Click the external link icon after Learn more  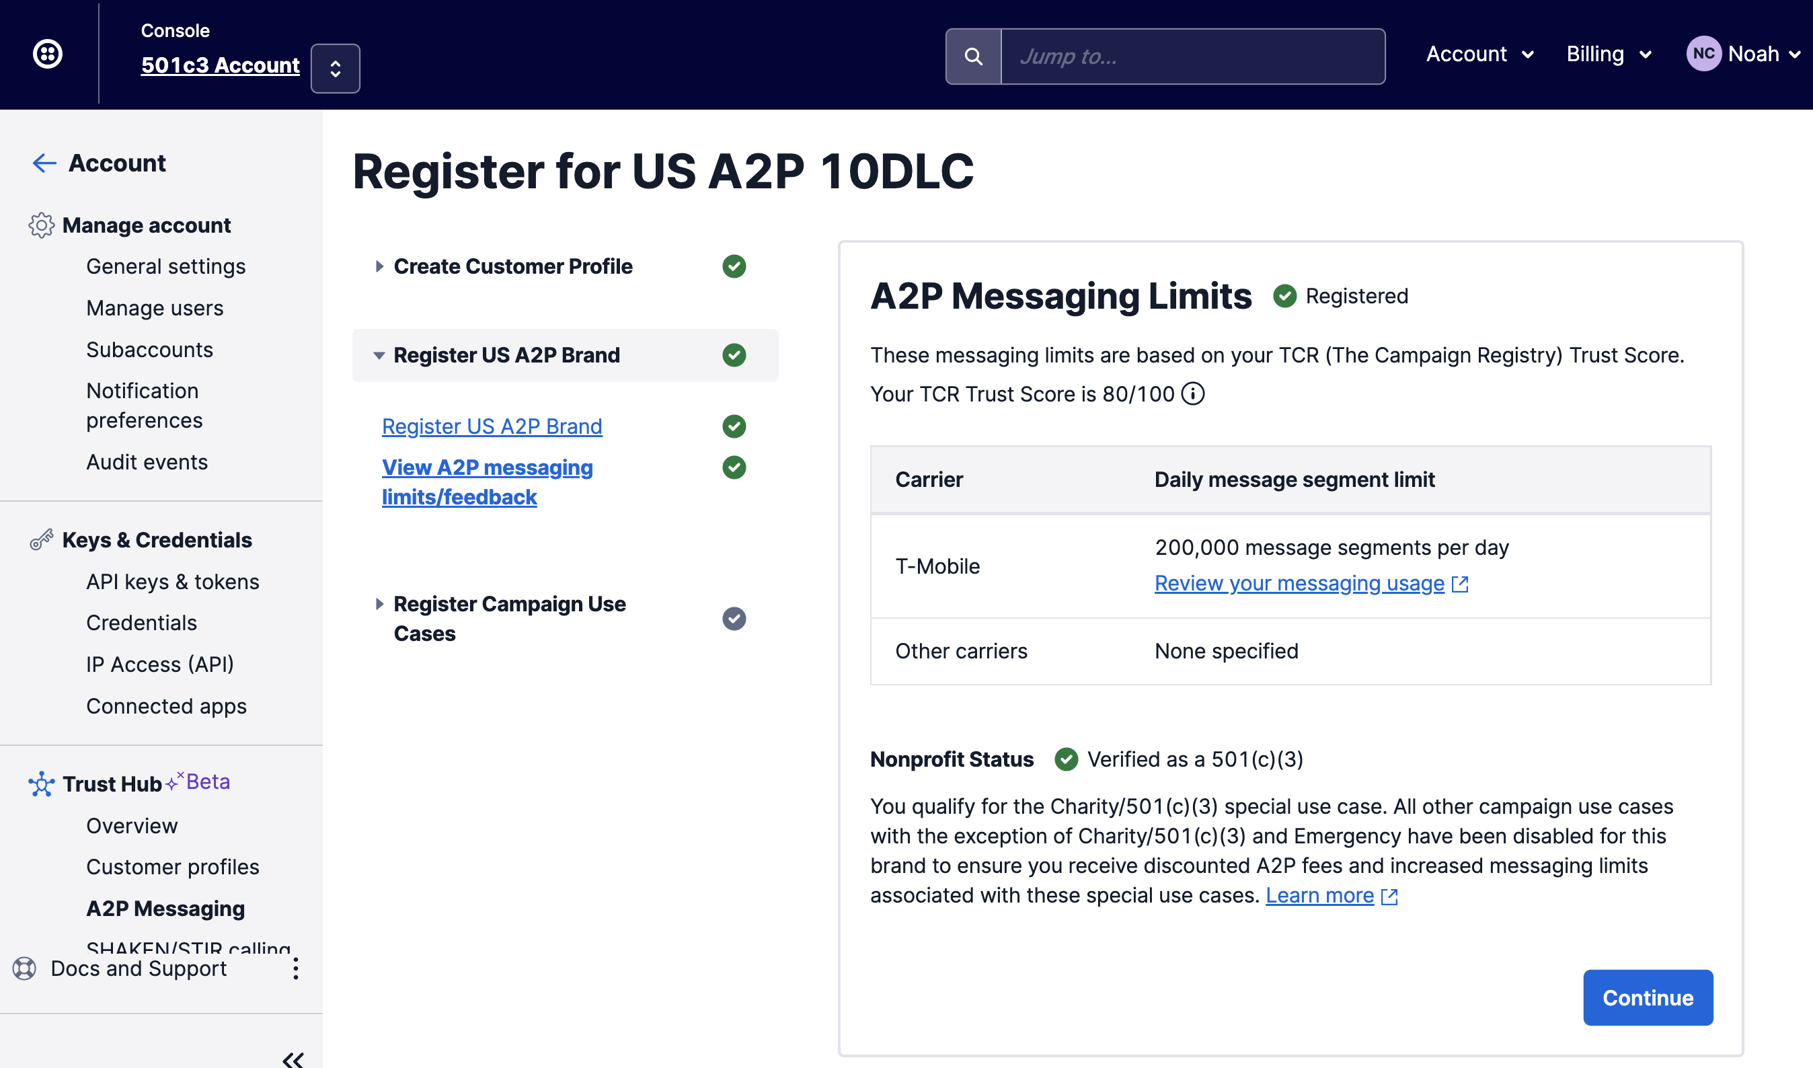[x=1391, y=897]
